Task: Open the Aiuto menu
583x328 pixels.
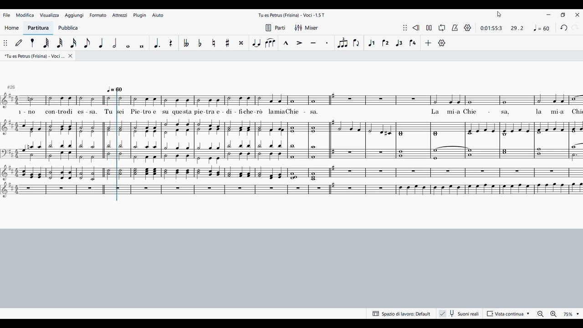Action: (158, 15)
